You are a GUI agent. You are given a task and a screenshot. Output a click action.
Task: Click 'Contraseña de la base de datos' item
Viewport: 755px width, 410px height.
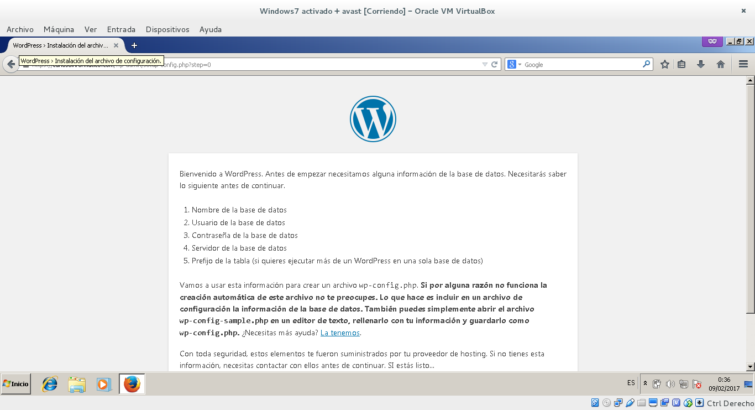245,235
